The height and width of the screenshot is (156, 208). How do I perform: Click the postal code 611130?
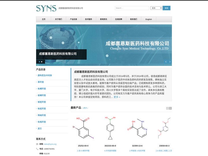(47, 154)
